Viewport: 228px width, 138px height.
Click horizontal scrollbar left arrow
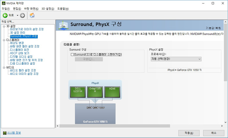(x=58, y=126)
